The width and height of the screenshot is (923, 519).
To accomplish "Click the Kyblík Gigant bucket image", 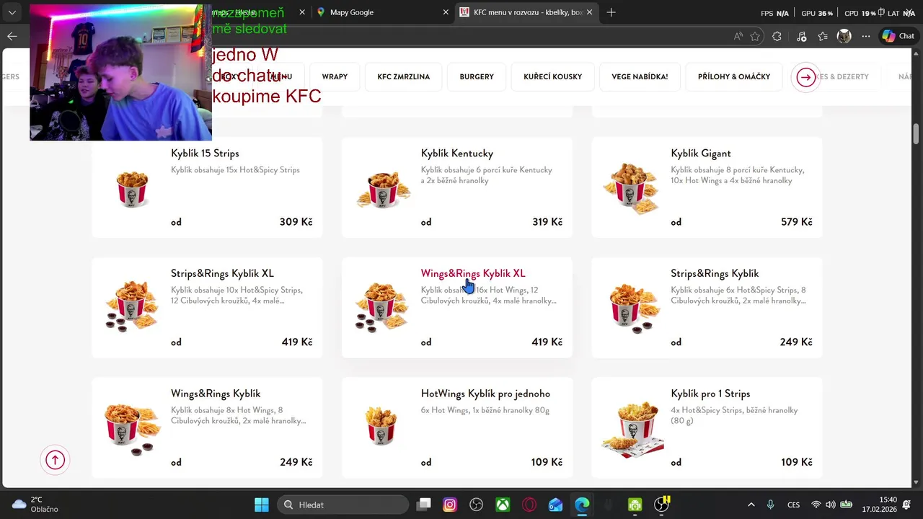I will pyautogui.click(x=632, y=188).
